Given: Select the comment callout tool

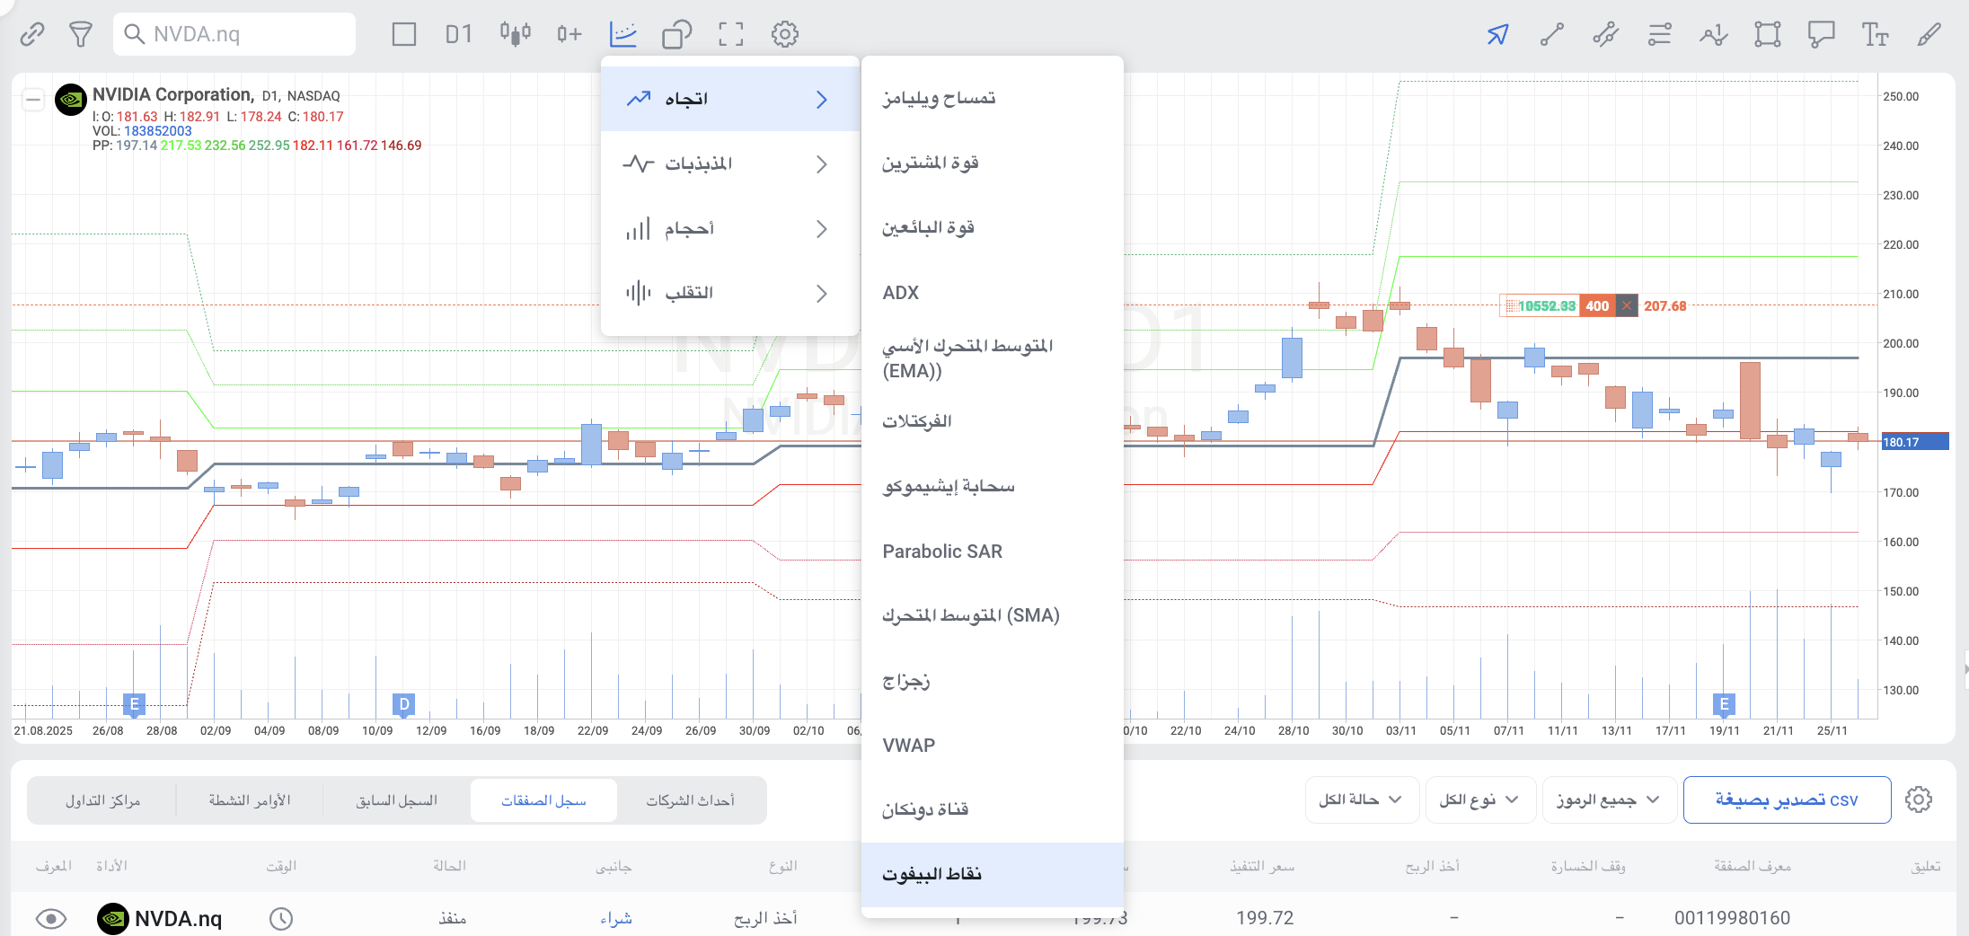Looking at the screenshot, I should click(1821, 34).
